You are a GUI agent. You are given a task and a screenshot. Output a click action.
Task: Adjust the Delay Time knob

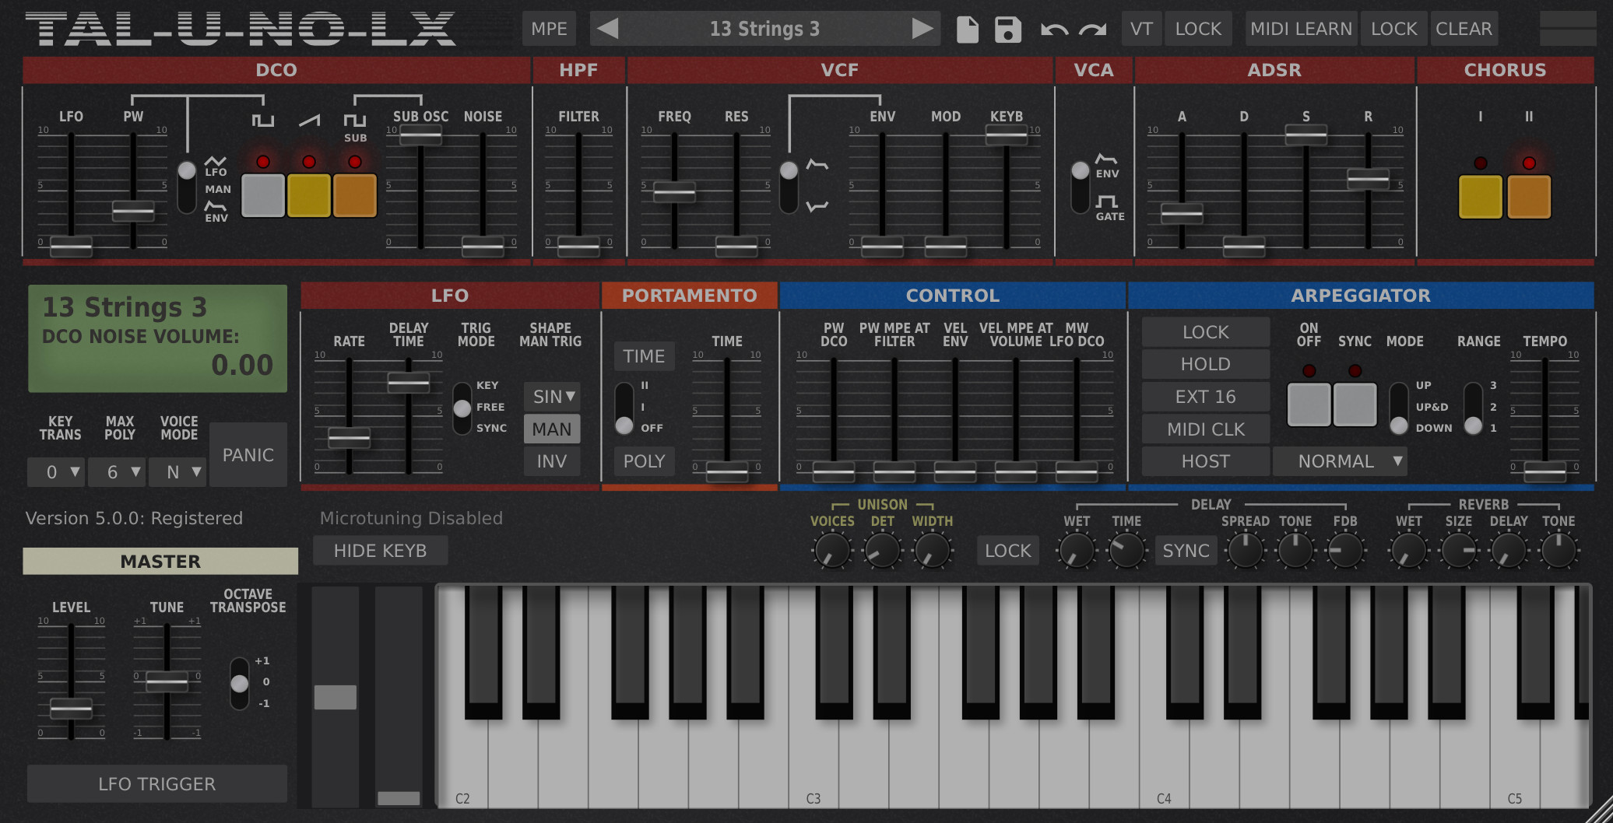click(x=1126, y=551)
